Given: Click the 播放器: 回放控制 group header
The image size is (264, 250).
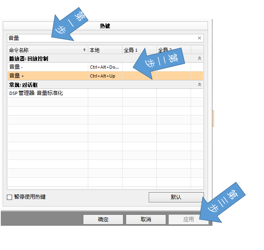Looking at the screenshot, I should point(60,59).
